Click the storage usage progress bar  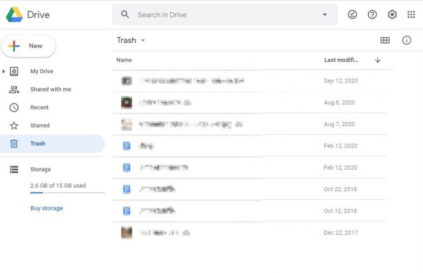click(67, 193)
